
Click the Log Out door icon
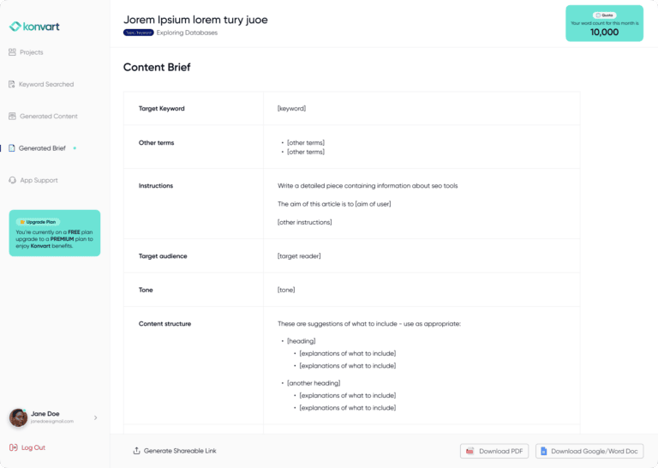[x=13, y=447]
